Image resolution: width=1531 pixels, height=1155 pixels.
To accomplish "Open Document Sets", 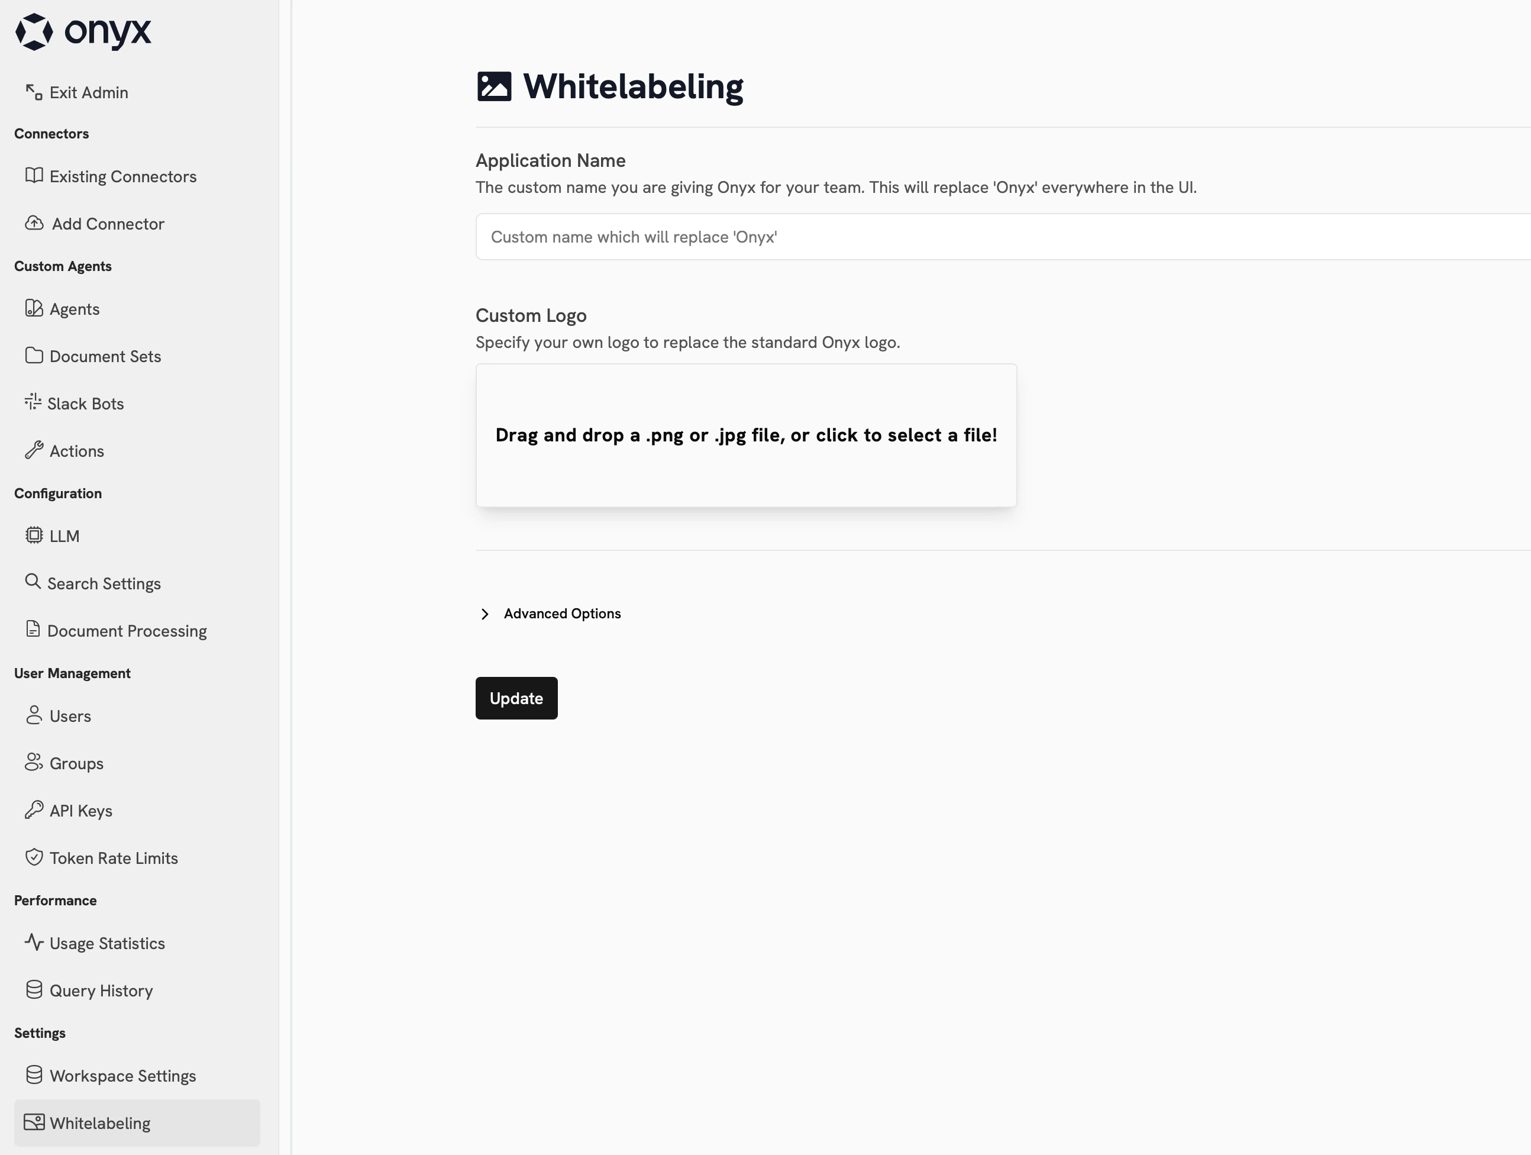I will 104,356.
